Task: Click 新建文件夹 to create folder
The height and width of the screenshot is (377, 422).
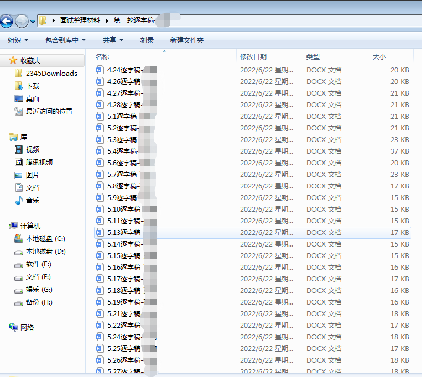Action: (187, 40)
